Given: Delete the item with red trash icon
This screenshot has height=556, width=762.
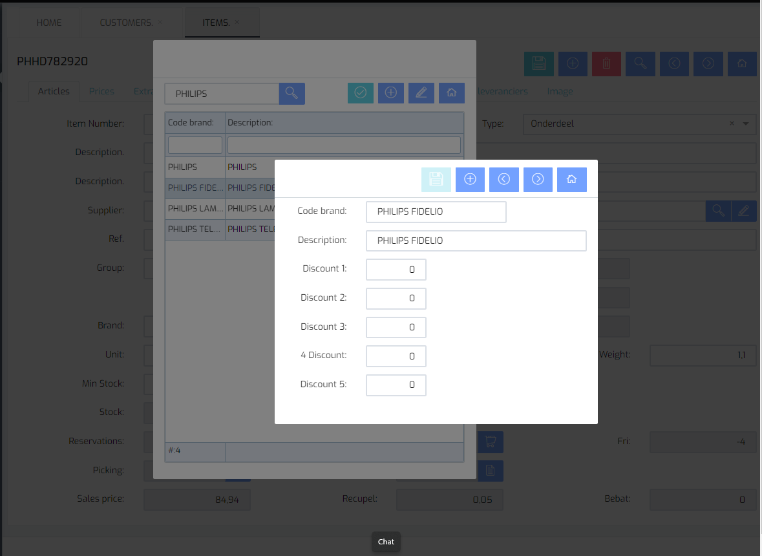Looking at the screenshot, I should pyautogui.click(x=606, y=63).
